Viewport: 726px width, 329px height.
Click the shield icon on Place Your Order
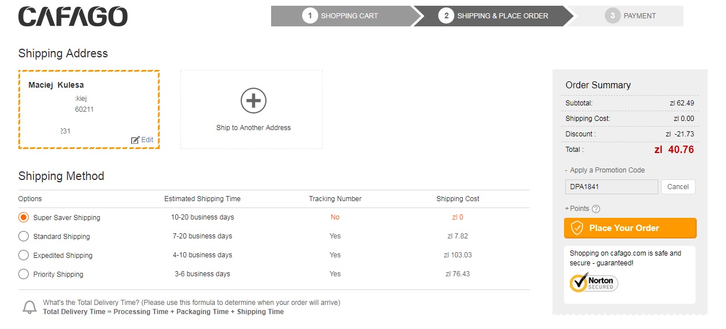tap(577, 228)
